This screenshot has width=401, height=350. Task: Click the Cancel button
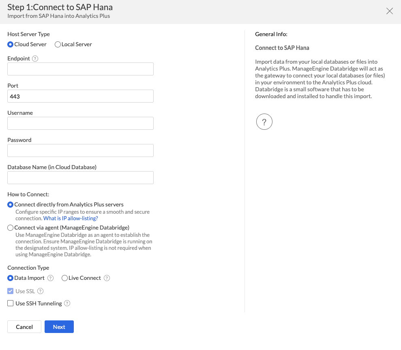point(24,327)
